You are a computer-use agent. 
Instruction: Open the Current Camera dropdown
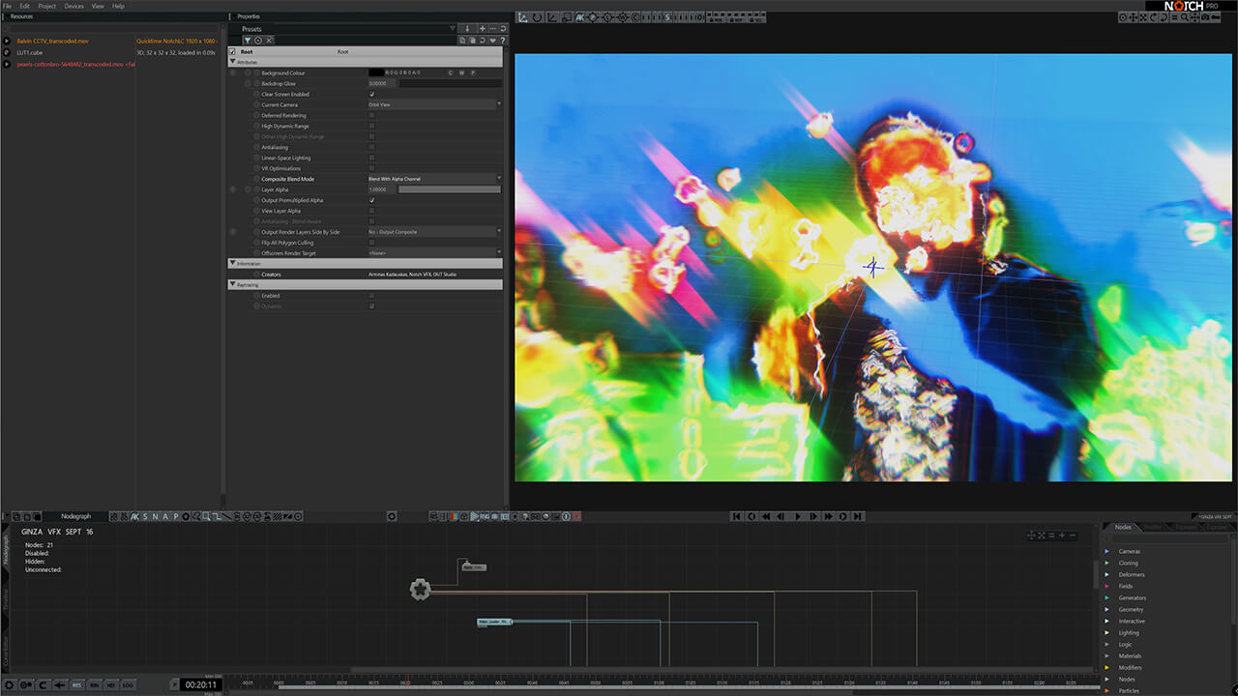pos(434,104)
